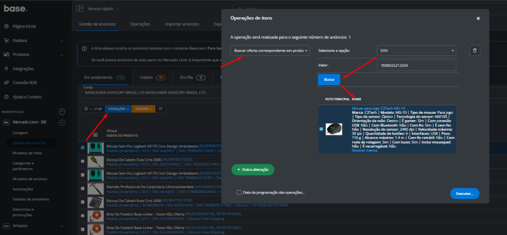
Task: Click the Valor input field
Action: click(416, 65)
